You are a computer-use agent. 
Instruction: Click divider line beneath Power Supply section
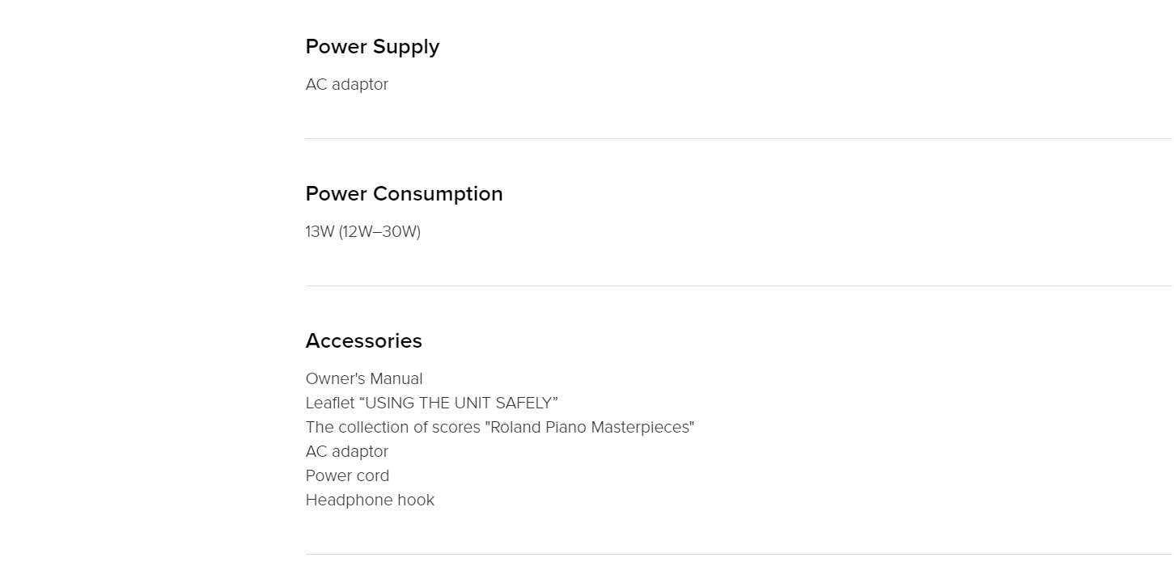(x=740, y=138)
